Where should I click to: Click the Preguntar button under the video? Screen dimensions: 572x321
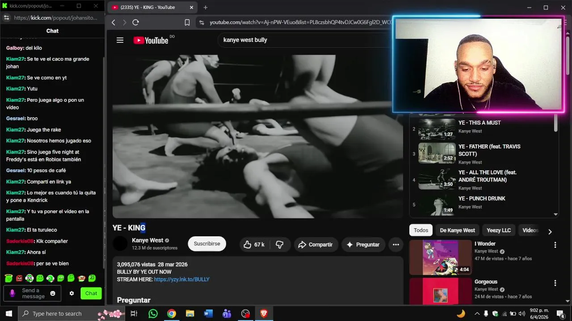363,244
